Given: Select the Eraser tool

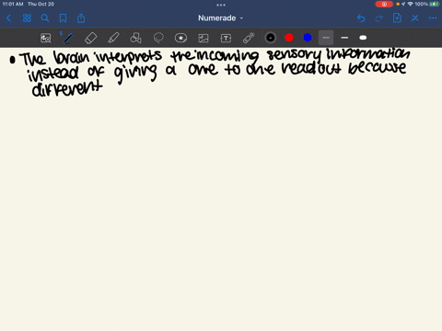Looking at the screenshot, I should [x=90, y=38].
